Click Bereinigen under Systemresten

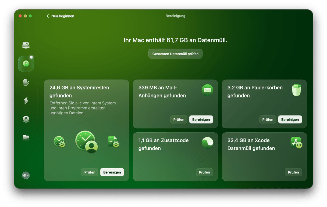(112, 172)
